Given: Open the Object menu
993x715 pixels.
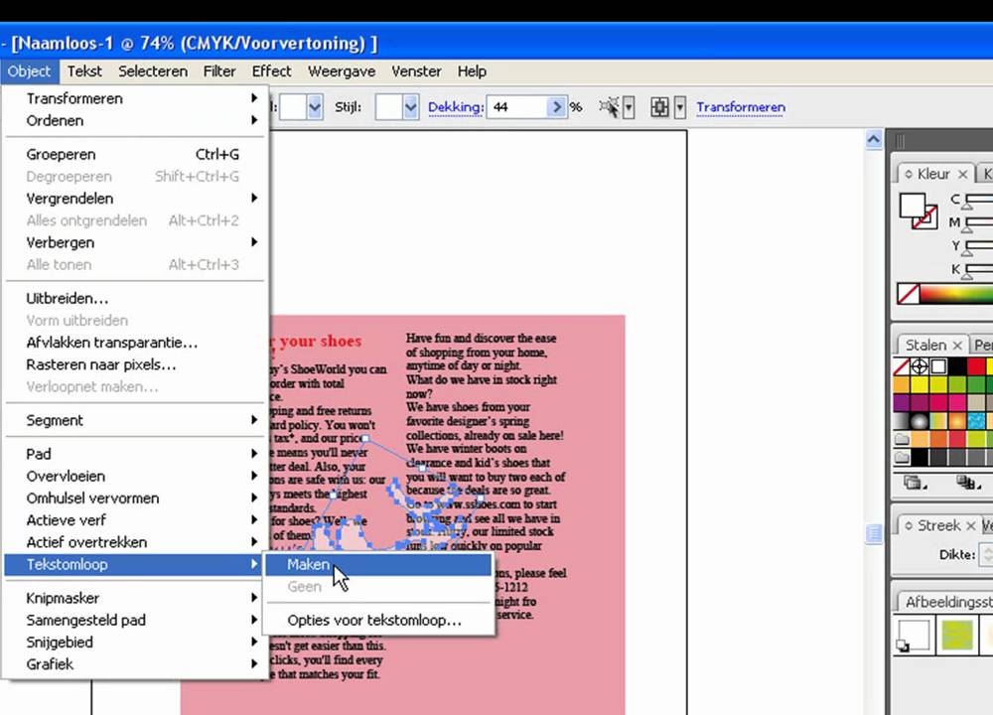Looking at the screenshot, I should (x=29, y=71).
